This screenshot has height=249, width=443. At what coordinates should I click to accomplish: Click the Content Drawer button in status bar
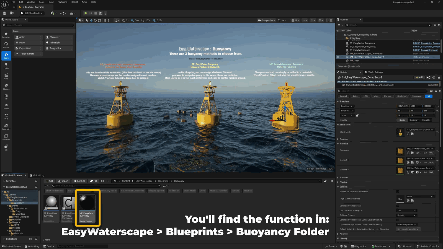point(11,246)
